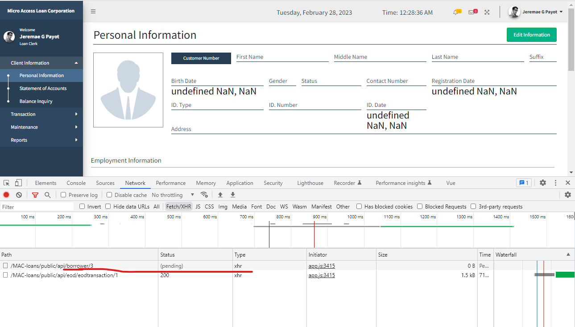Clear the network log with the block icon
Screen dimensions: 575x327
click(x=18, y=195)
